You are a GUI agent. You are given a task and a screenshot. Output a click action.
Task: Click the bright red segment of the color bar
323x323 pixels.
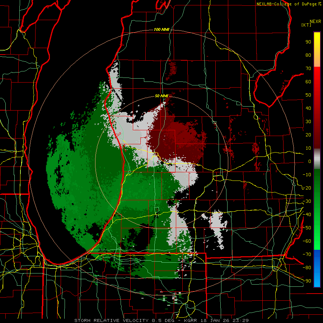coord(317,74)
